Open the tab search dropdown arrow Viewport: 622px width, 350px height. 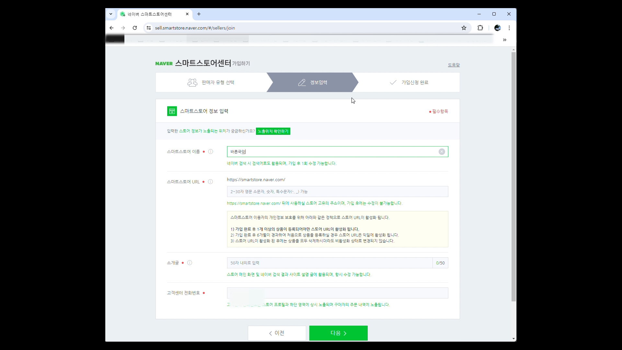(111, 14)
